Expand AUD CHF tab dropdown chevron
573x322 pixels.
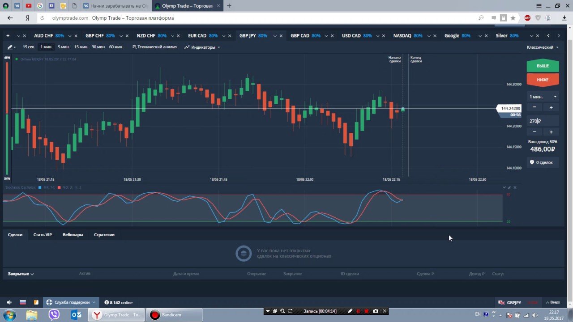pyautogui.click(x=70, y=36)
